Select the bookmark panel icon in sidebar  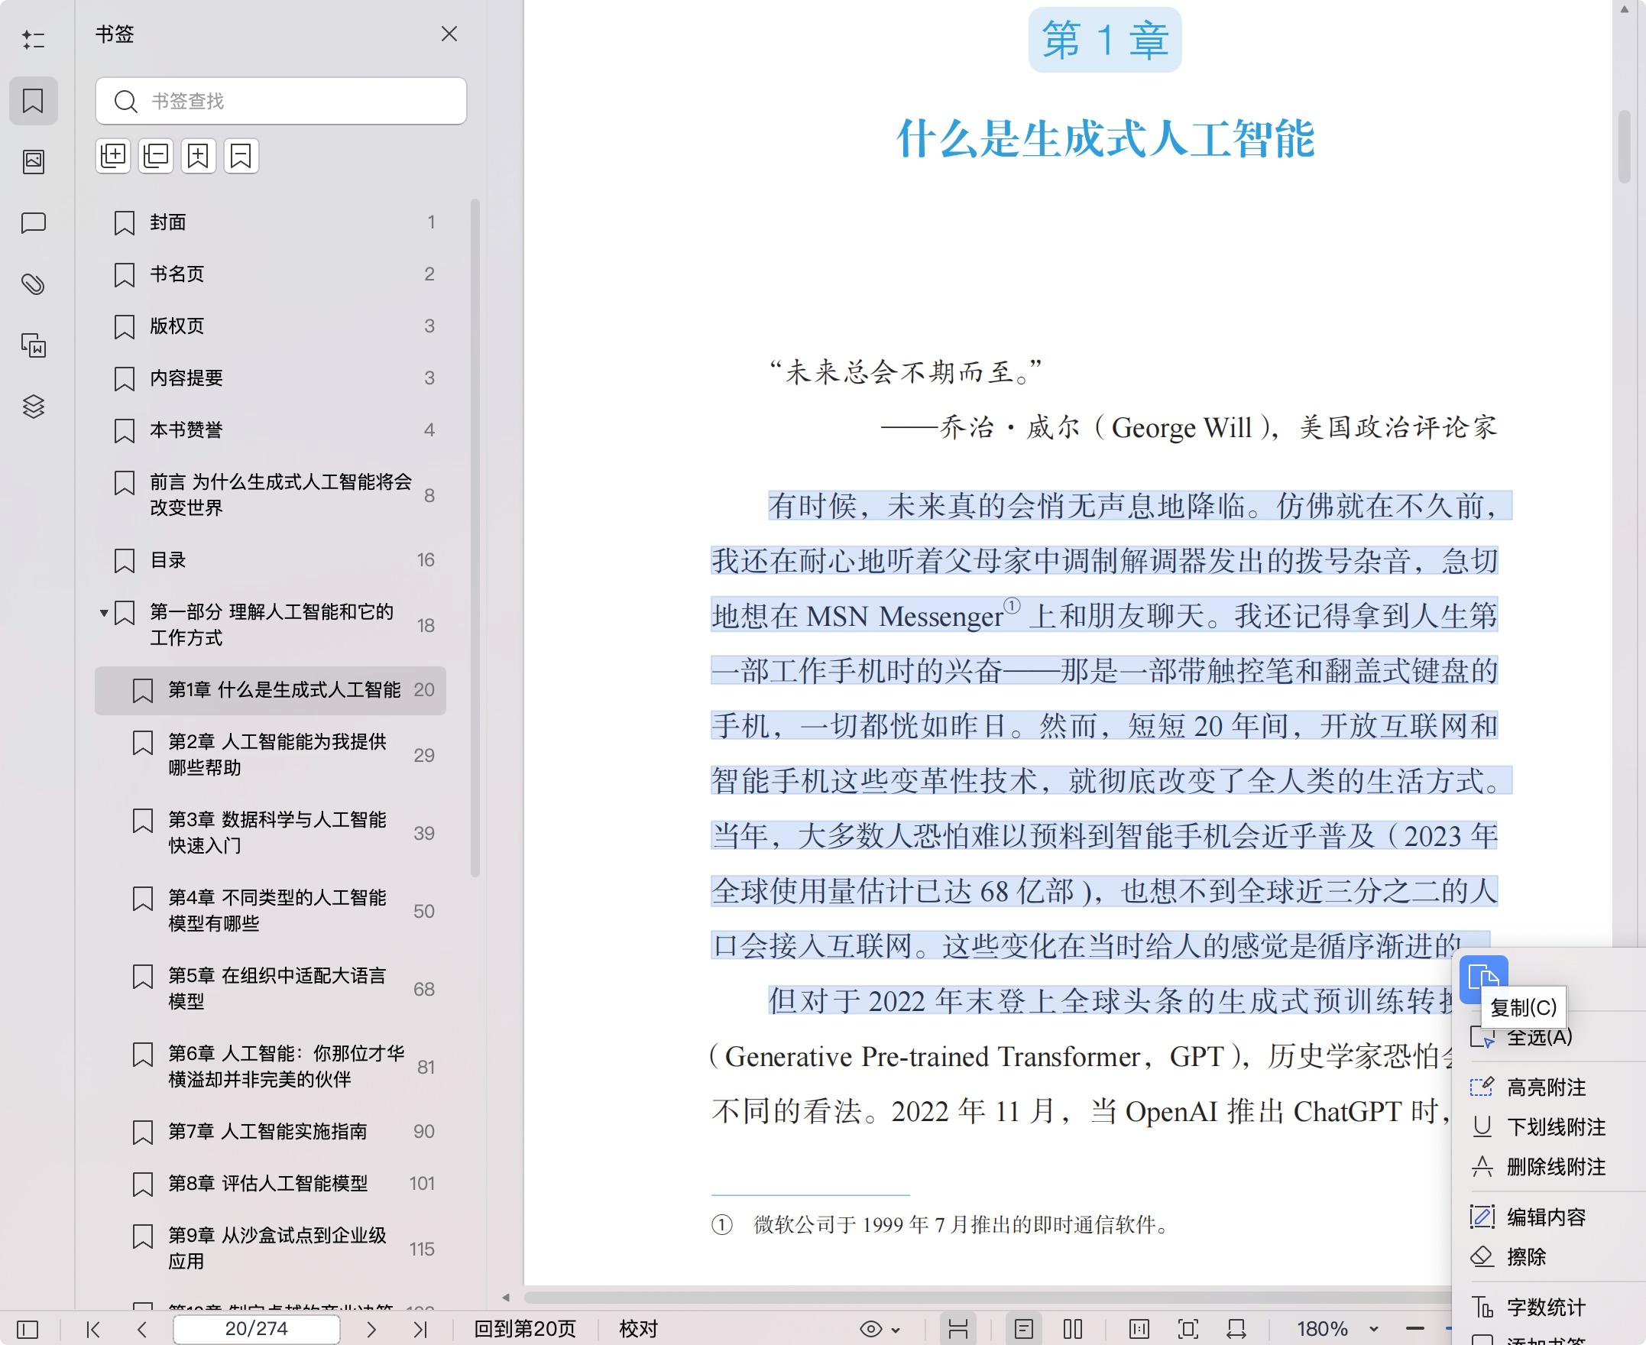coord(34,101)
